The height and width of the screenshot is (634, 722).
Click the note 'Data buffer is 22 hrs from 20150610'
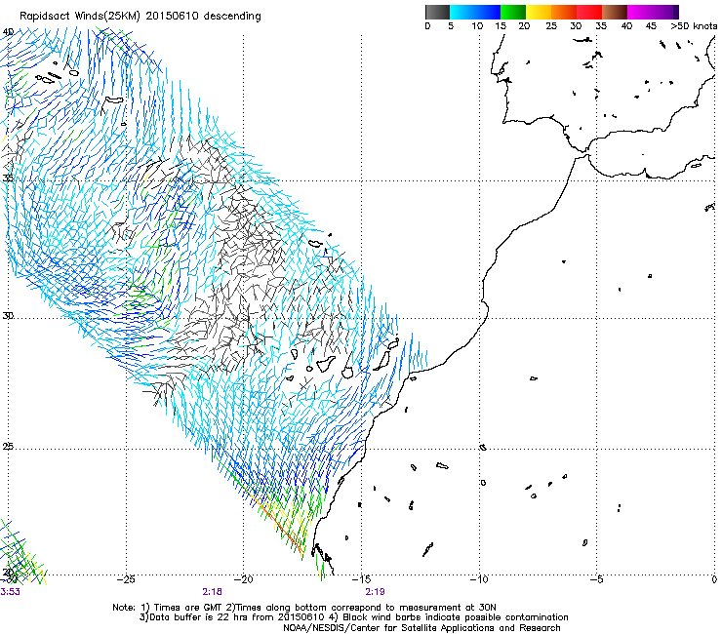[239, 617]
